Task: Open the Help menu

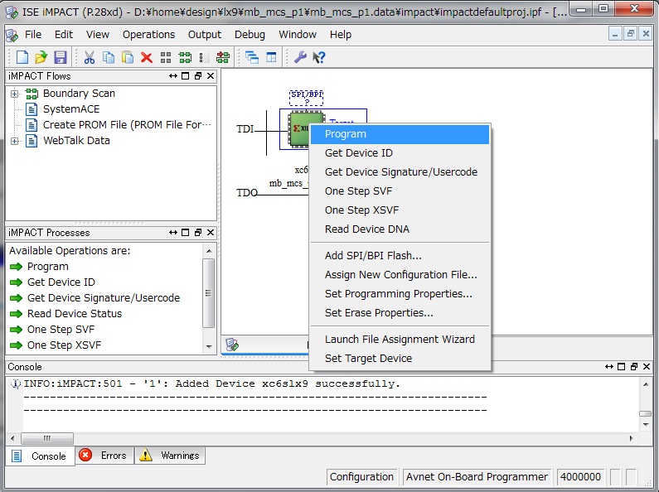Action: tap(341, 35)
